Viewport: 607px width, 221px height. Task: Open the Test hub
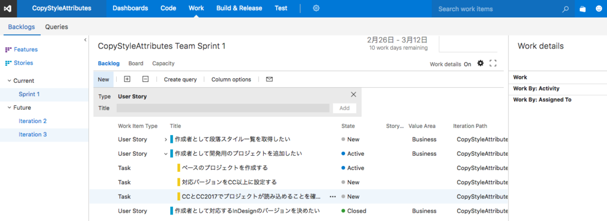281,8
